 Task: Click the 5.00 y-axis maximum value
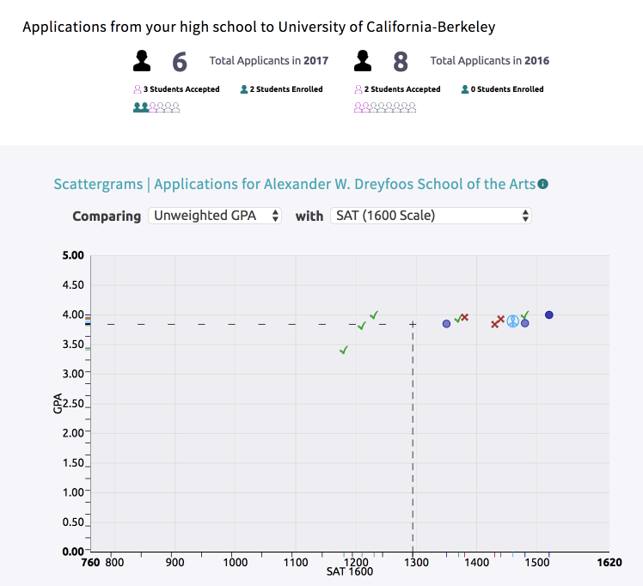tap(73, 255)
